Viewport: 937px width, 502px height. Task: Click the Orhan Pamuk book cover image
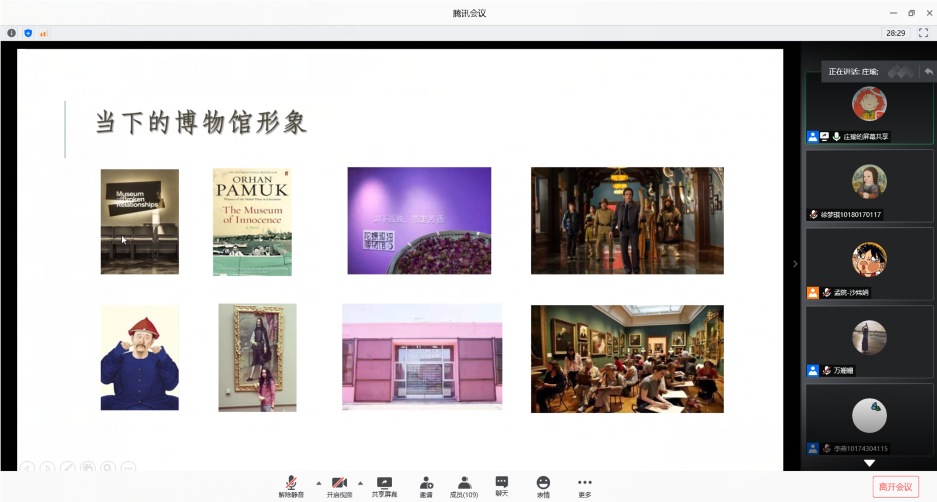(252, 222)
